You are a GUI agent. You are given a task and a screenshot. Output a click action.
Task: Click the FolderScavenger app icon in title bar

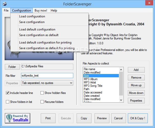(5, 4)
